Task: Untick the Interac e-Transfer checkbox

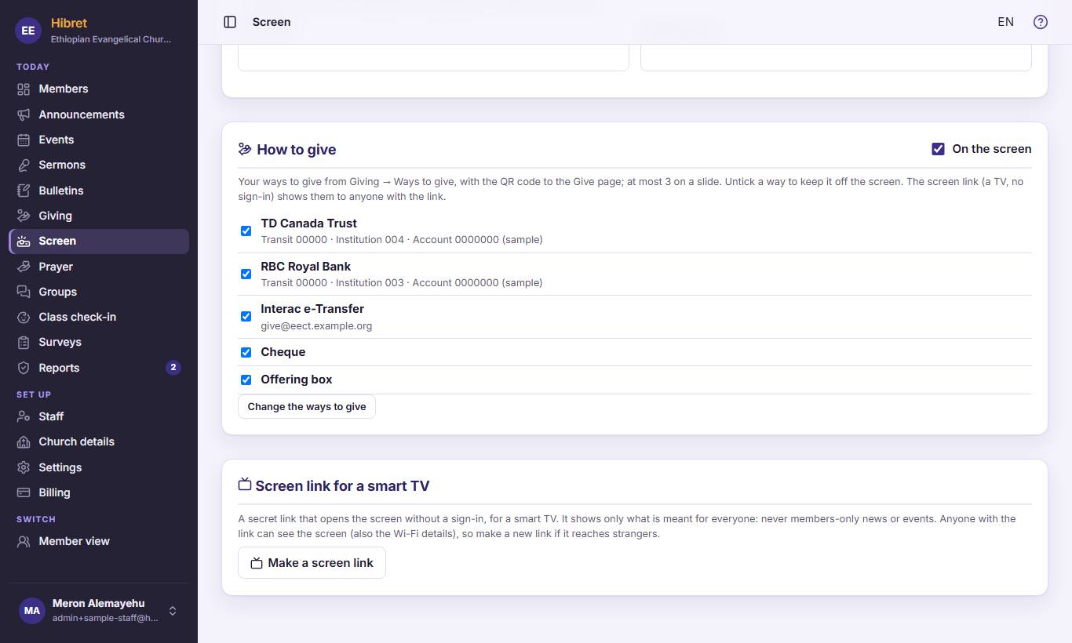Action: (x=246, y=317)
